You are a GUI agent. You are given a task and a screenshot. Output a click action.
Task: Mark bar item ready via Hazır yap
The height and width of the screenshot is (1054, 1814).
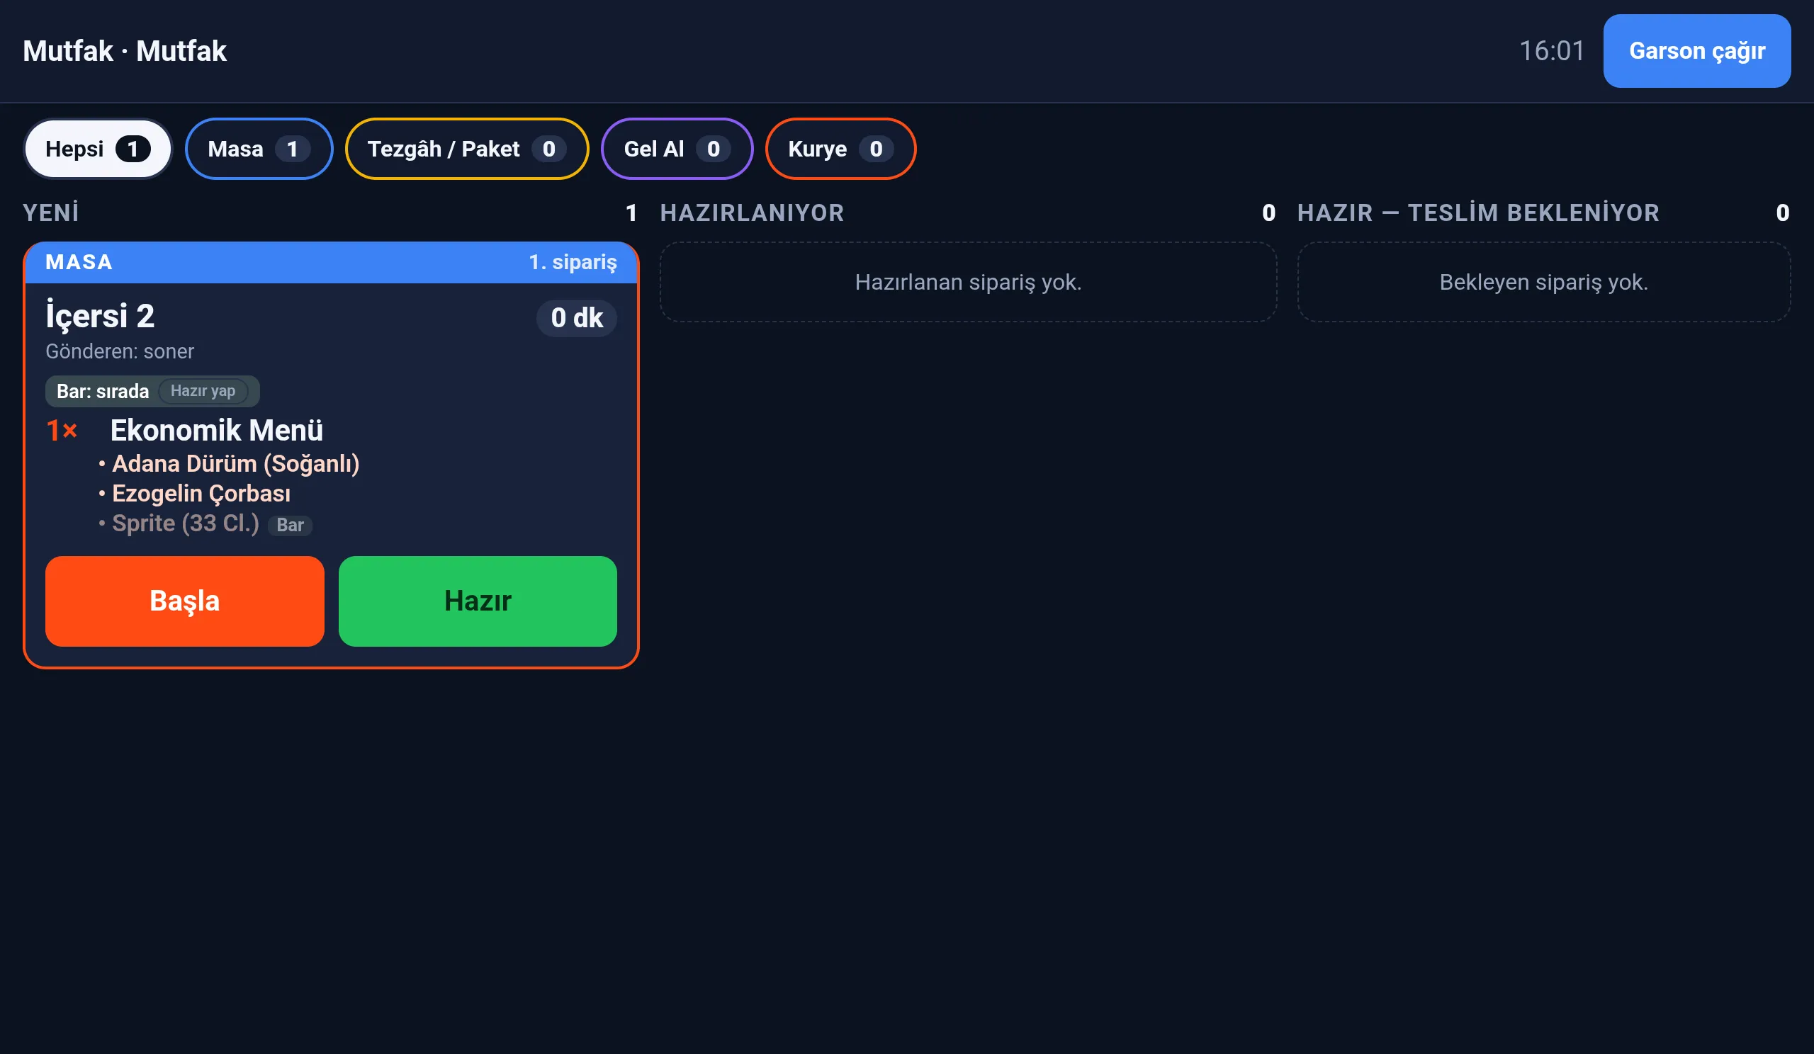pos(203,392)
